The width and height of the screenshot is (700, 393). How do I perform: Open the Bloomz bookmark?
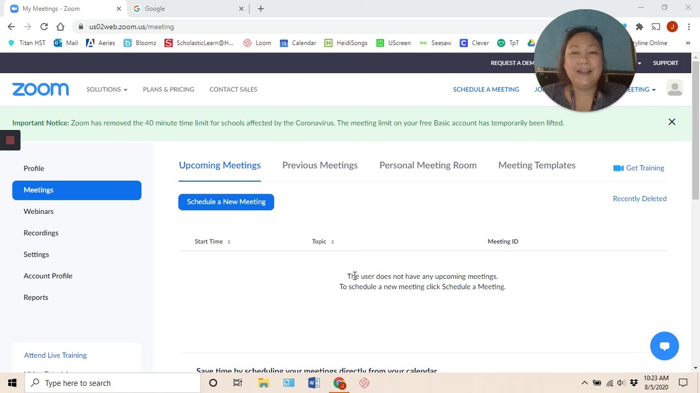click(x=140, y=43)
